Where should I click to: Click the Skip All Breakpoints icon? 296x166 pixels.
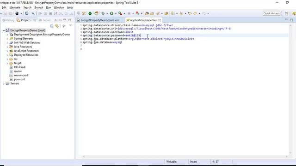click(x=33, y=13)
